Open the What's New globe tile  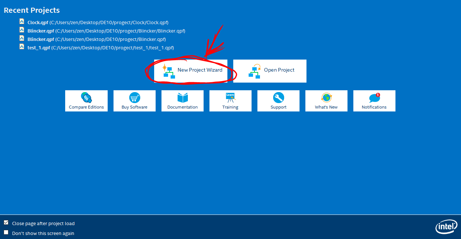(326, 101)
